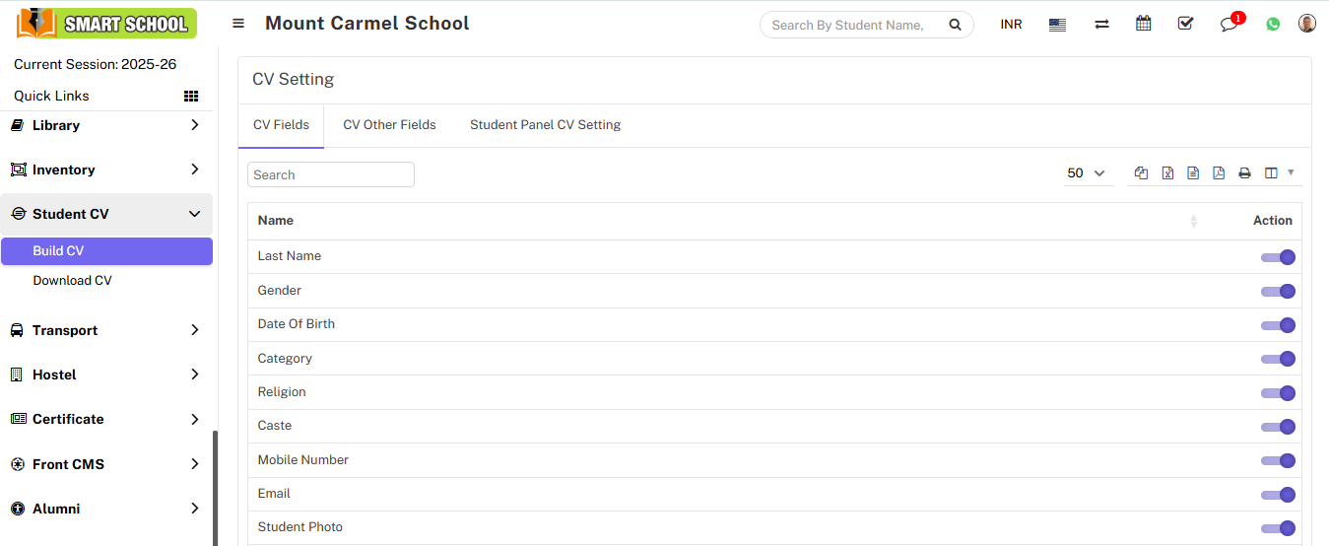Image resolution: width=1329 pixels, height=546 pixels.
Task: Open column visibility dropdown
Action: pos(1279,173)
